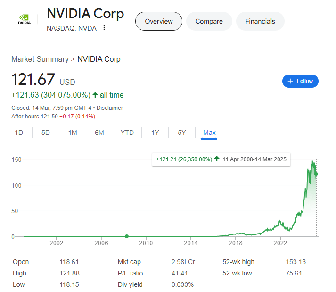Select the 5Y time range

[182, 133]
